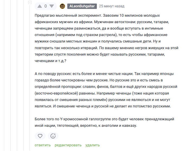The height and width of the screenshot is (151, 185).
Task: Open the ALeonBuhgalter profile link
Action: click(82, 6)
